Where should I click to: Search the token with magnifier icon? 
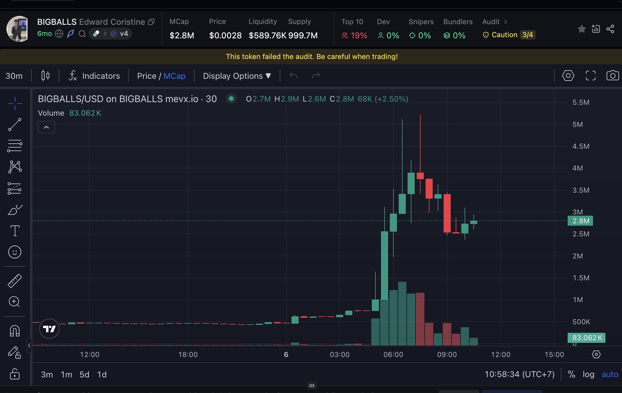point(82,34)
